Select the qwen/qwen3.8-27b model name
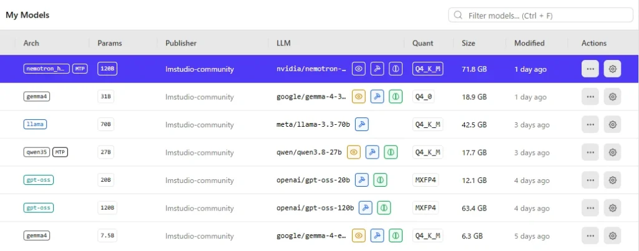639x251 pixels. click(x=309, y=152)
